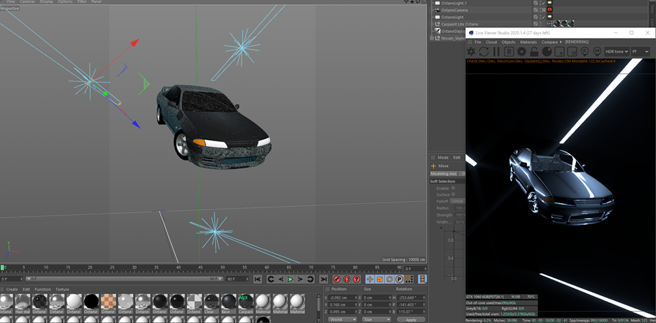Restart the render with the refresh icon
Viewport: 656px width, 323px height.
point(484,51)
